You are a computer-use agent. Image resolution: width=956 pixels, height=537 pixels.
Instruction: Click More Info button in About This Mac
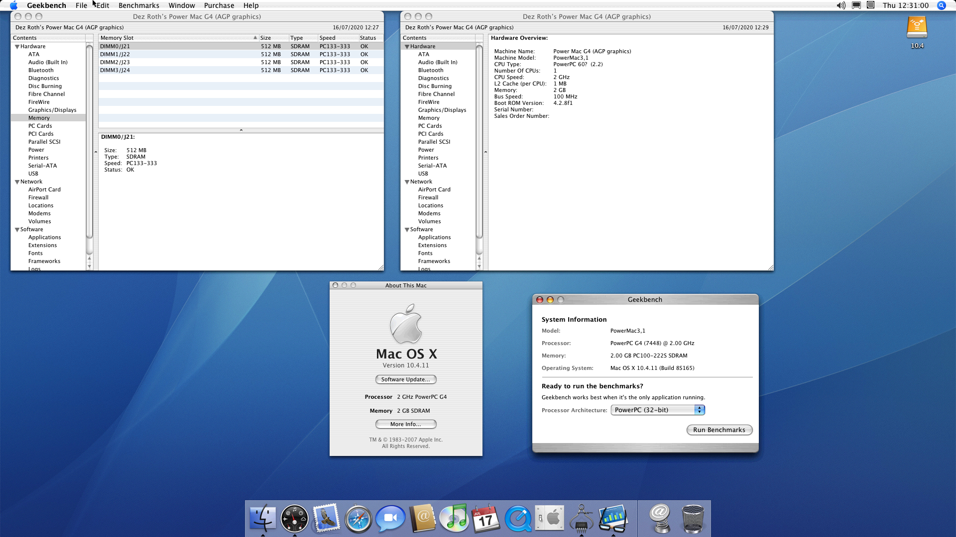tap(405, 424)
